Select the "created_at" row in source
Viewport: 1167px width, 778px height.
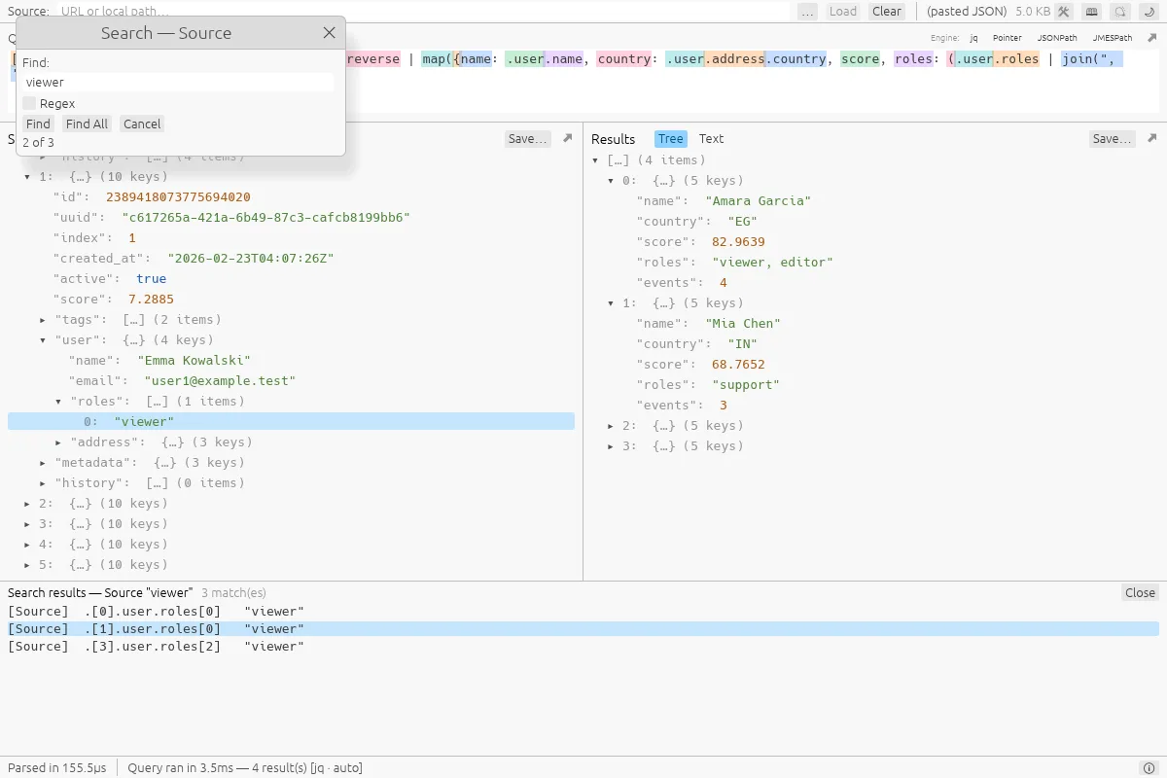[291, 259]
